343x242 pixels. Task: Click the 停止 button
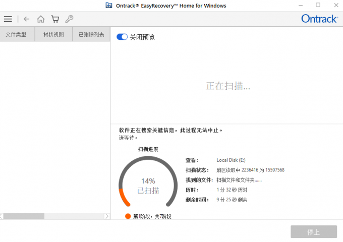click(x=314, y=232)
